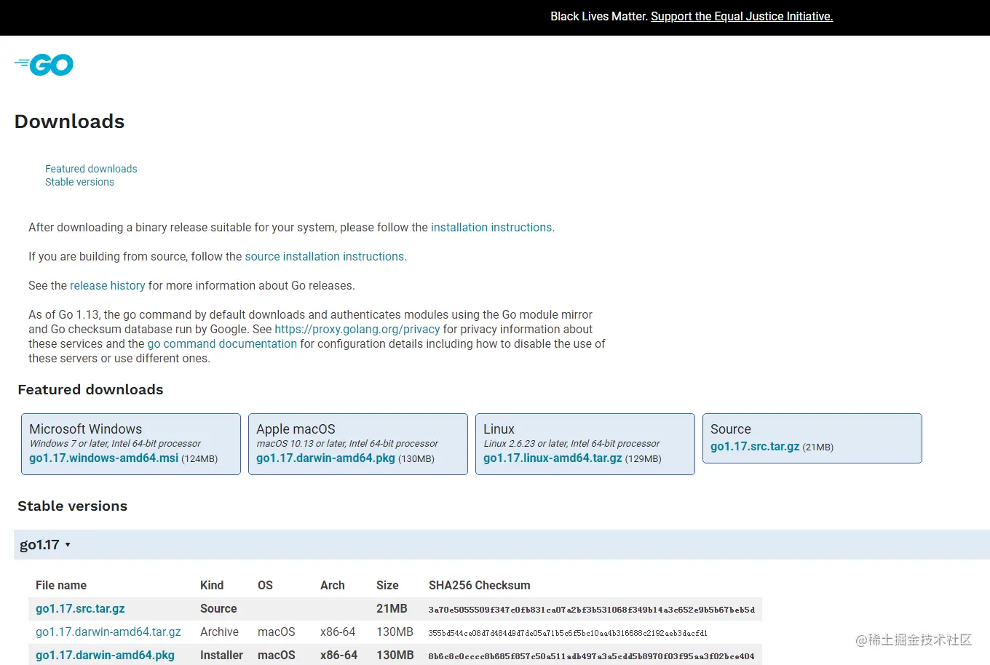Image resolution: width=990 pixels, height=665 pixels.
Task: Select checksum of go1.17.darwin-amd64.tar.gz row
Action: 568,633
